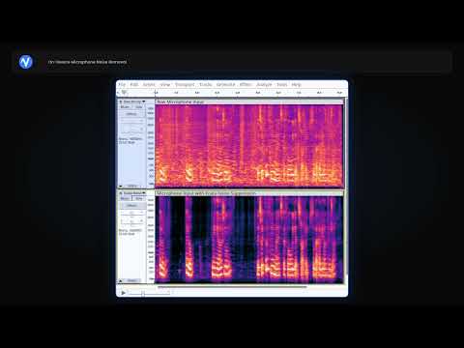The width and height of the screenshot is (464, 348).
Task: Adjust gain slider on top track
Action: click(x=132, y=121)
